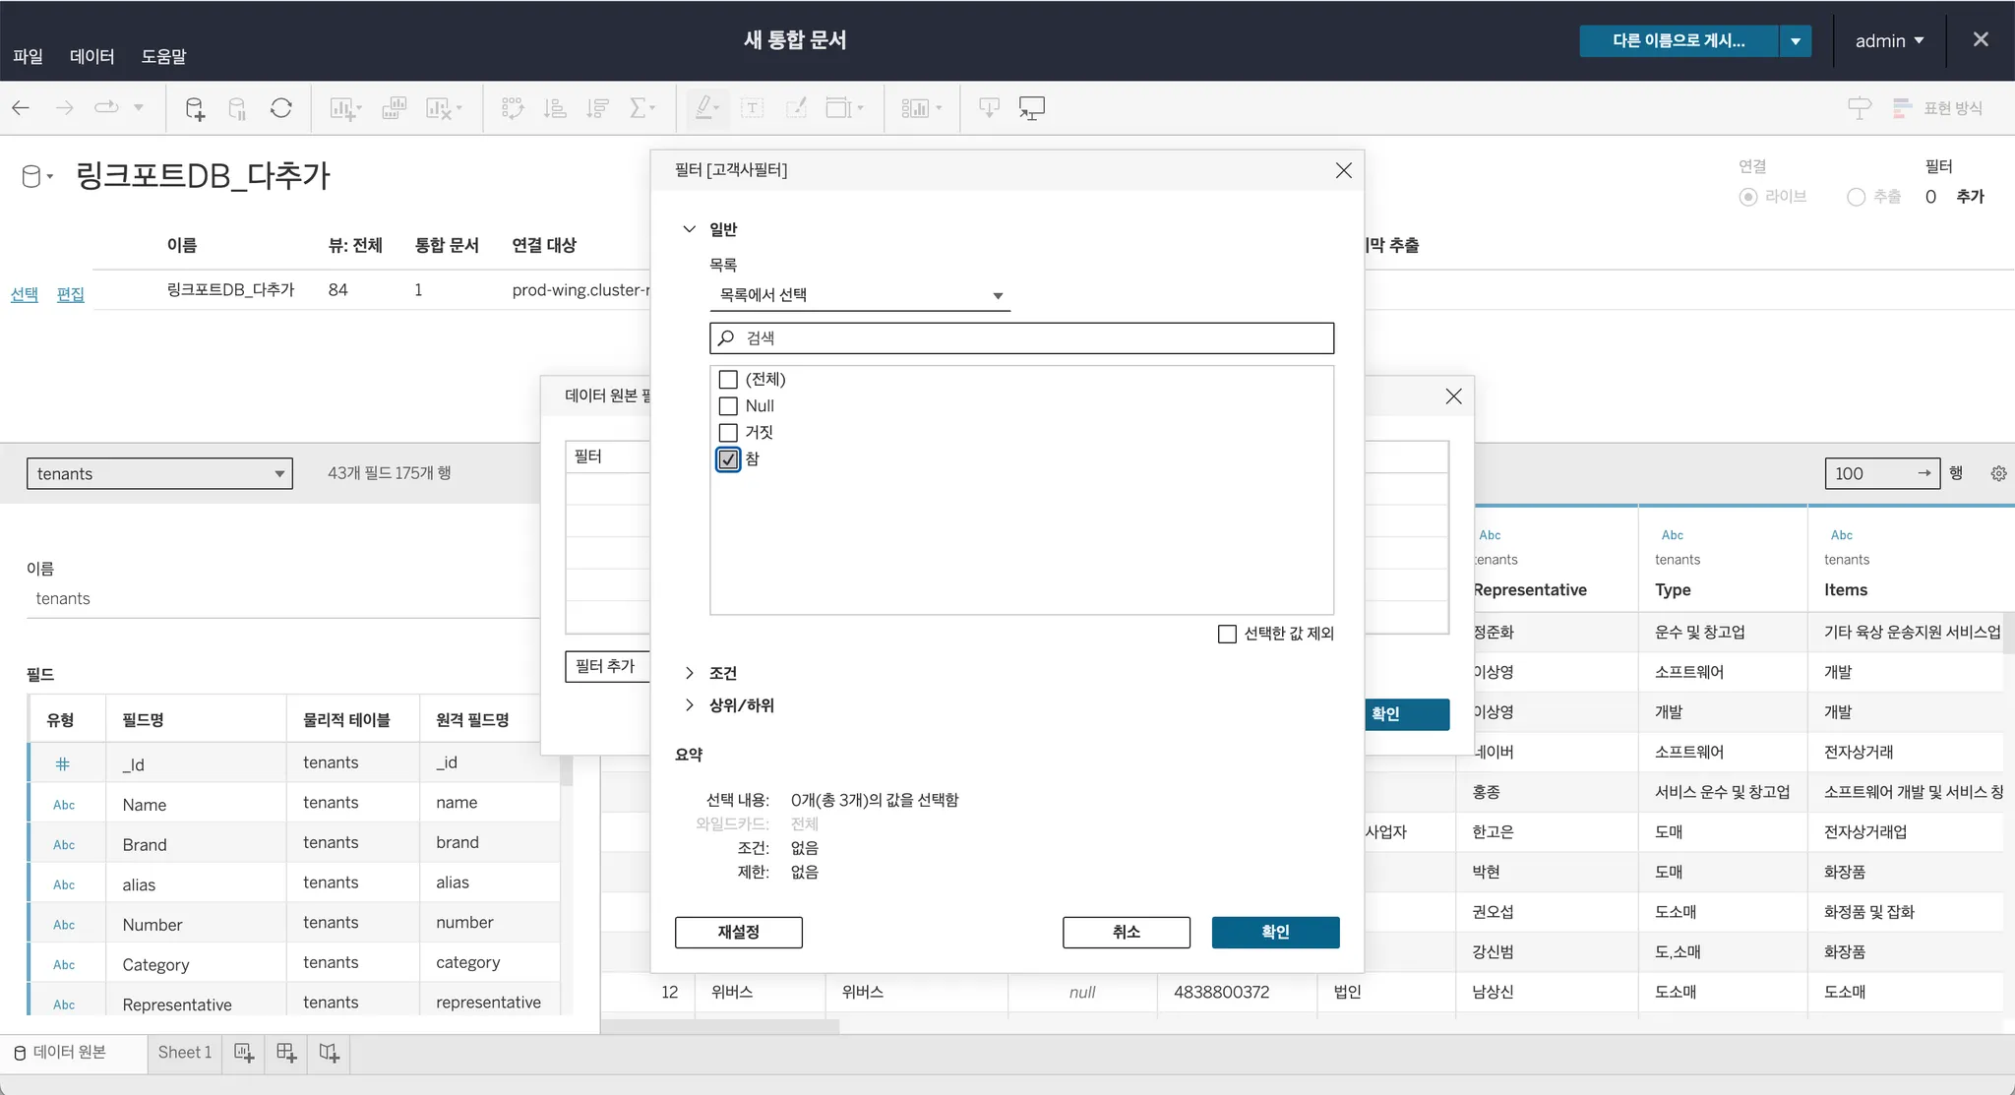Click the Refresh data source icon

(x=281, y=108)
